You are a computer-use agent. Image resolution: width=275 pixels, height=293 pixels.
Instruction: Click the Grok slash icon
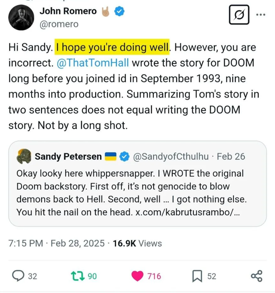pyautogui.click(x=239, y=15)
